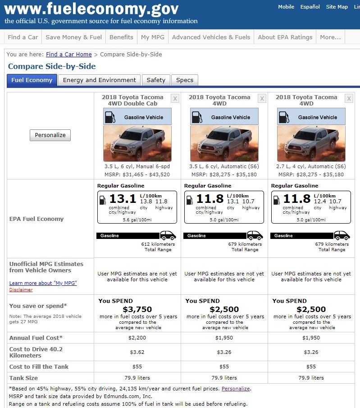Click the Gasoline Vehicle label for Double Cab
The image size is (360, 408).
pos(144,117)
